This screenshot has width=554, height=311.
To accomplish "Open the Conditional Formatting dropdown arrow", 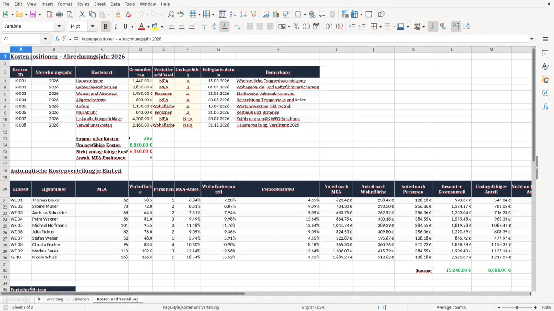I will (x=423, y=27).
